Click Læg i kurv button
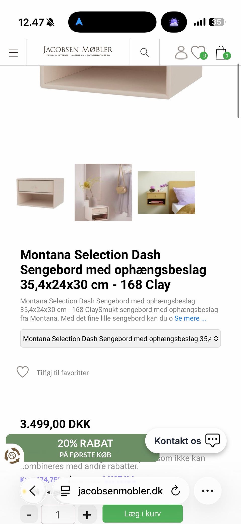 [142, 513]
